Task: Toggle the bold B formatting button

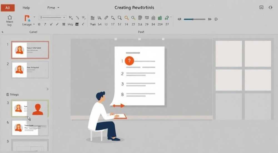Action: coord(39,24)
